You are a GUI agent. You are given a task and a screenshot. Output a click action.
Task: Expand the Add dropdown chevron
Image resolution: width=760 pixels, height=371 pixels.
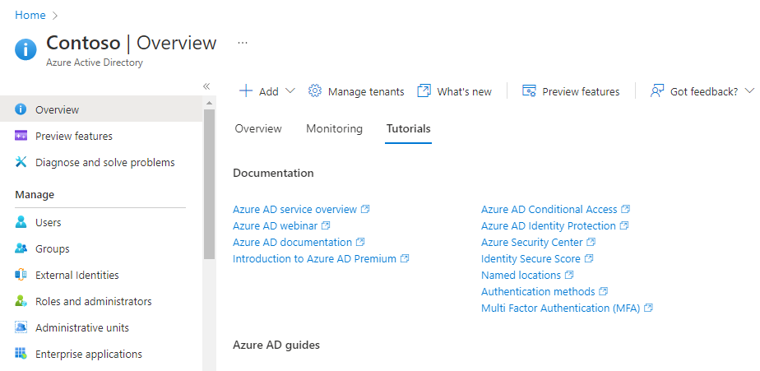290,91
